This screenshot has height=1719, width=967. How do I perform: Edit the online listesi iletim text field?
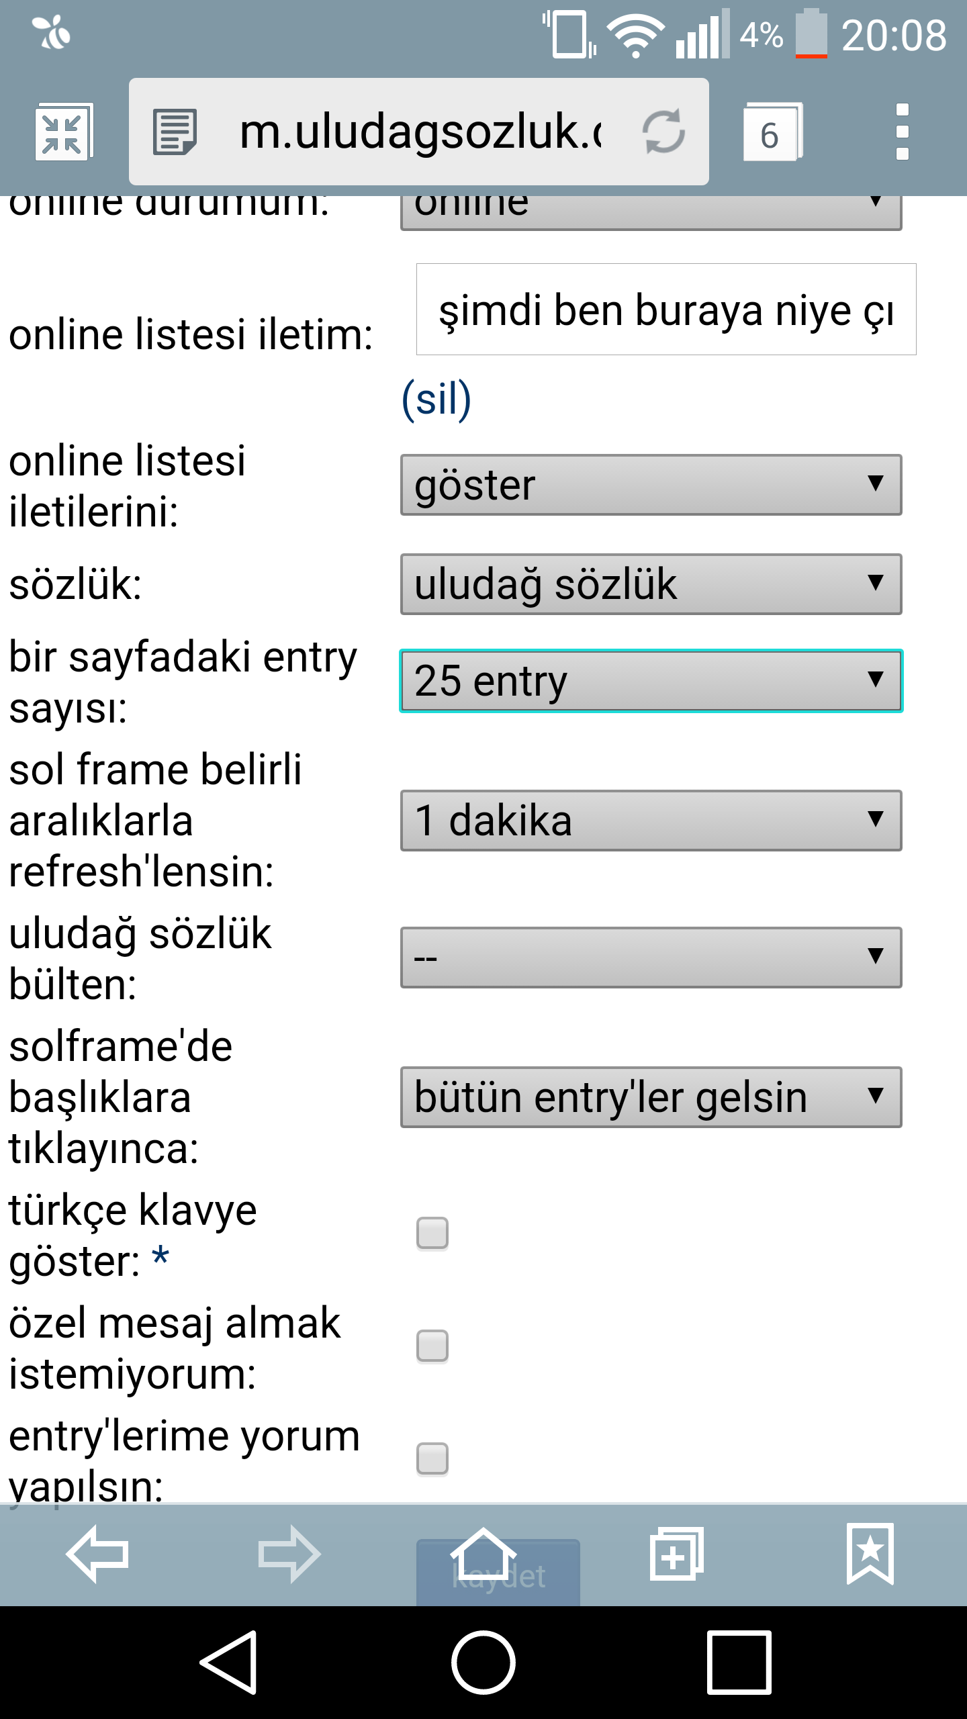pos(666,310)
